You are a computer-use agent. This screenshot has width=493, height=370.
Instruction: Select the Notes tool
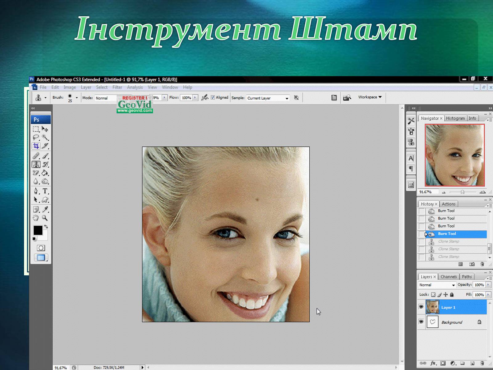36,210
